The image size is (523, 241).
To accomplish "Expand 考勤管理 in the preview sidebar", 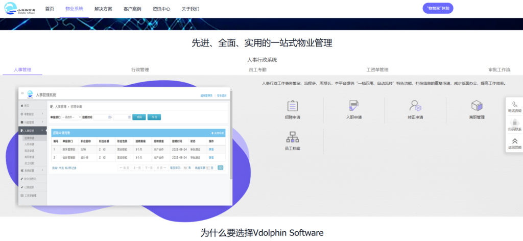I will click(x=32, y=114).
